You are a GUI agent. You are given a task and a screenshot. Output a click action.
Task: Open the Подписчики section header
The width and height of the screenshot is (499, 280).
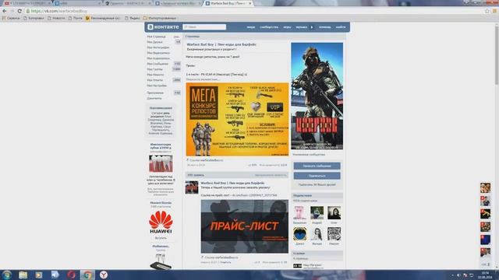[317, 195]
